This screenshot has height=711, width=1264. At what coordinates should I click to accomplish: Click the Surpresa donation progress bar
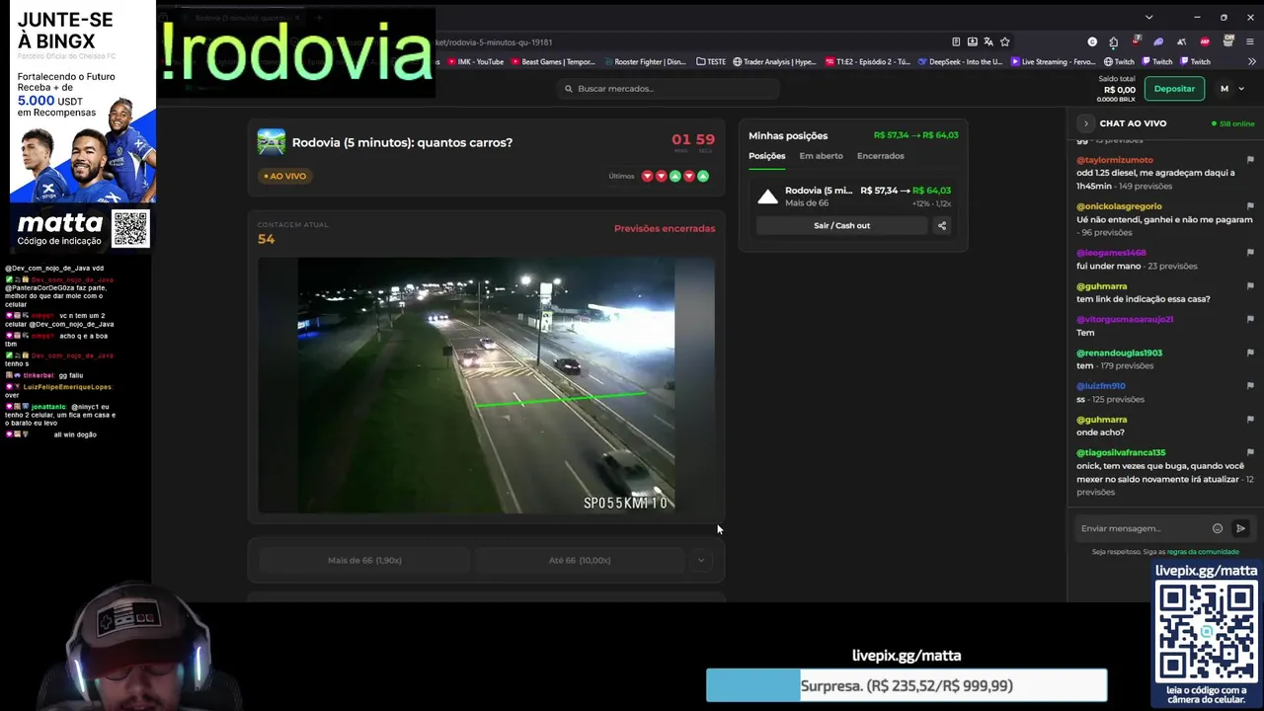[x=907, y=685]
